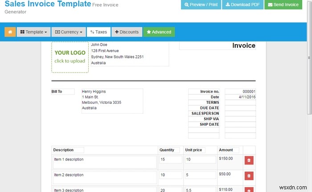This screenshot has width=312, height=192.
Task: Edit the Unit price column header
Action: [x=195, y=150]
